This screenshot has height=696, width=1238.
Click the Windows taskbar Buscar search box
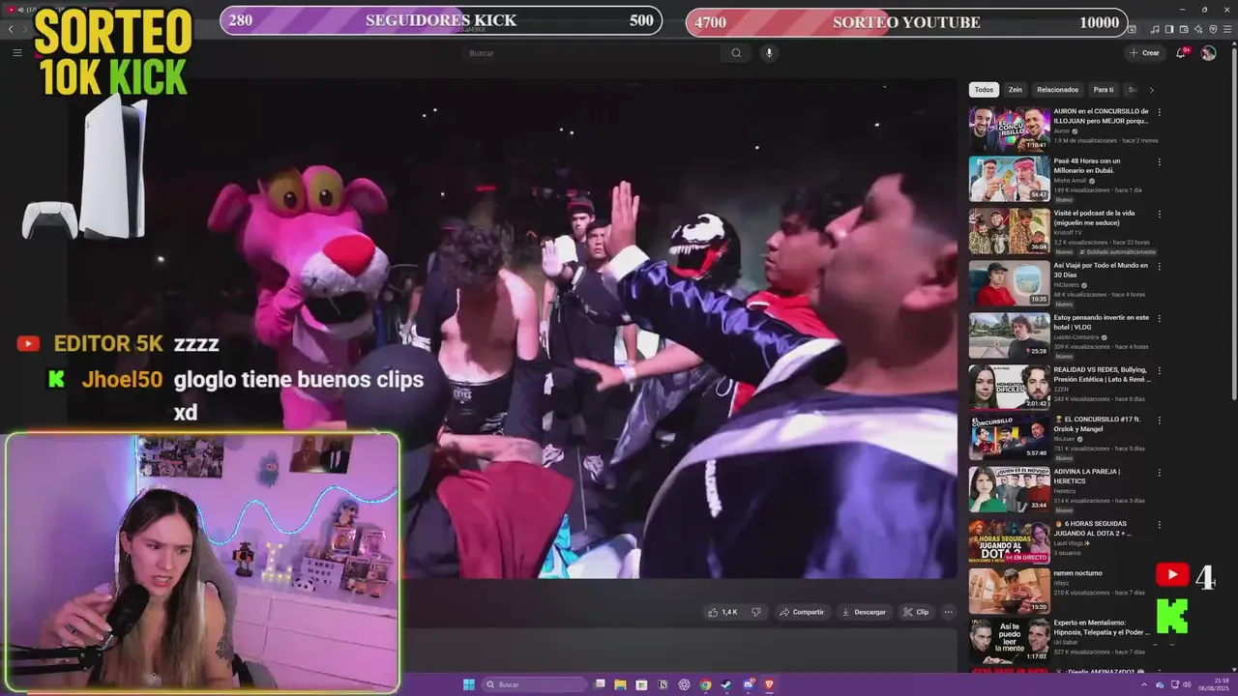pos(534,684)
